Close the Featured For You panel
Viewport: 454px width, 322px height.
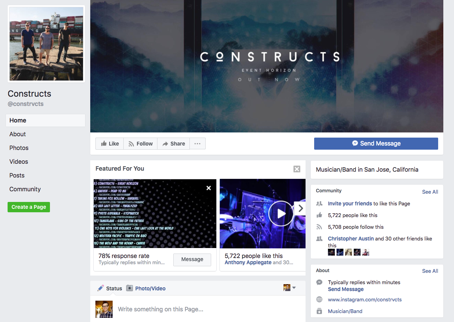pyautogui.click(x=297, y=169)
